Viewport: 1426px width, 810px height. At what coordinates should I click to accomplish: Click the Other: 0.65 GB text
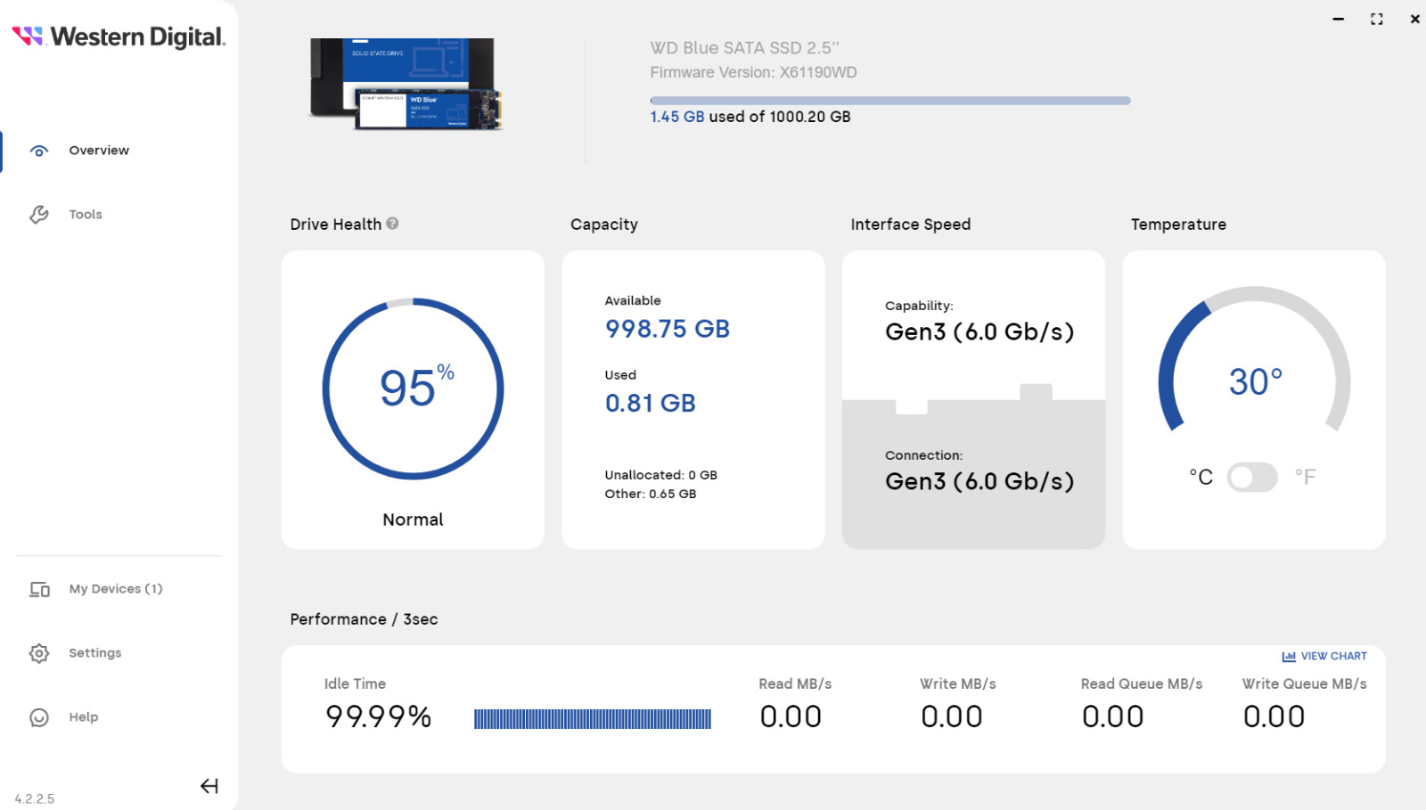click(651, 494)
